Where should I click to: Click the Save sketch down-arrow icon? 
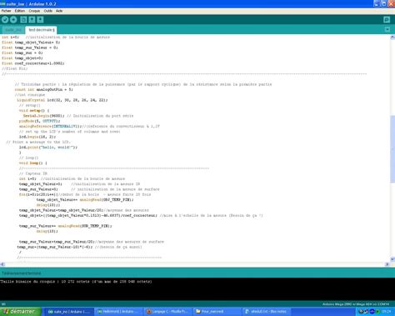pyautogui.click(x=40, y=19)
